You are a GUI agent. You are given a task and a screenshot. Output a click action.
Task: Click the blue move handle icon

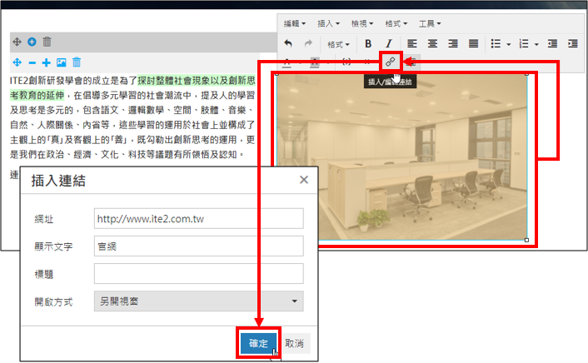[17, 62]
